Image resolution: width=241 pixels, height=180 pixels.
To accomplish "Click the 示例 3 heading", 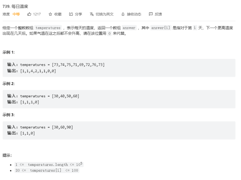I will click(x=9, y=115).
